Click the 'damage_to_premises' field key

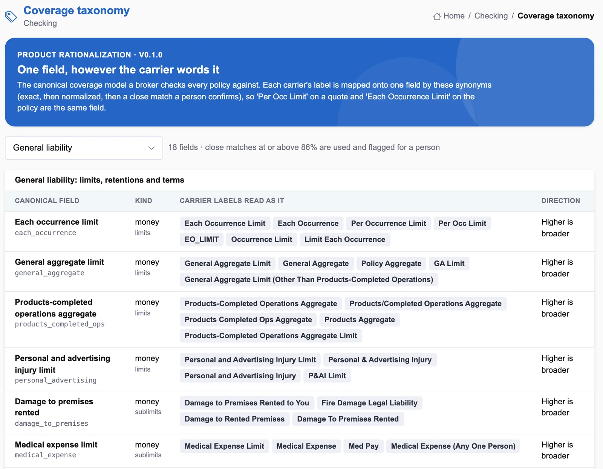coord(52,424)
